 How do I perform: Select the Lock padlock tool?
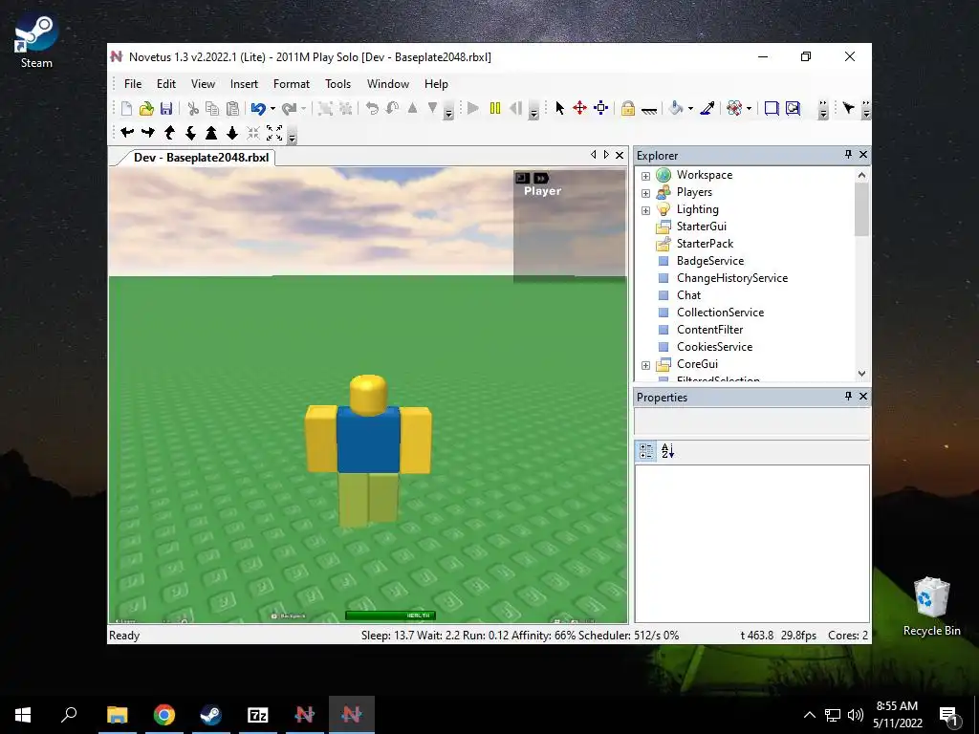pos(628,109)
